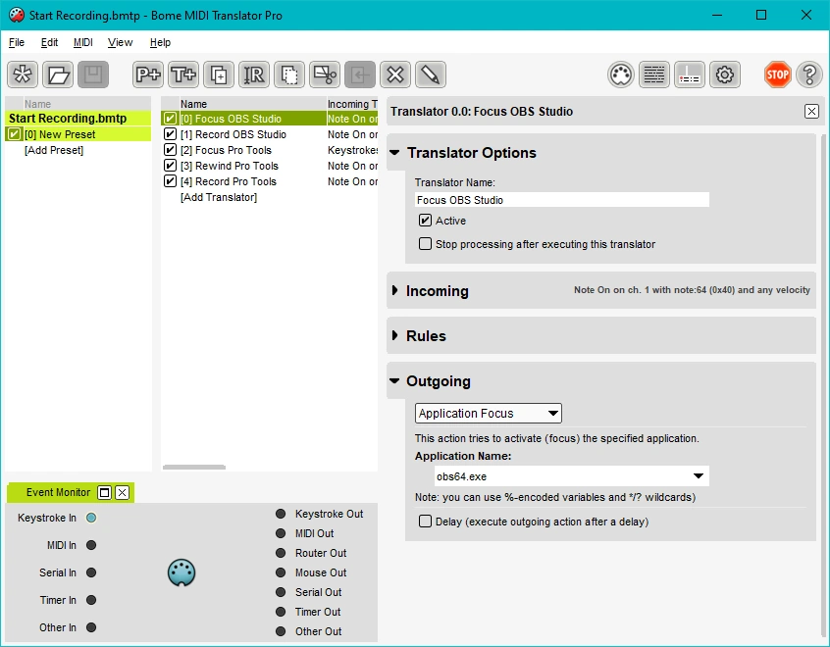Open the View menu
This screenshot has width=830, height=647.
(120, 42)
